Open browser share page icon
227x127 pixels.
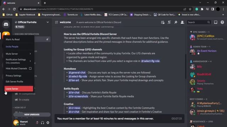coord(184,9)
